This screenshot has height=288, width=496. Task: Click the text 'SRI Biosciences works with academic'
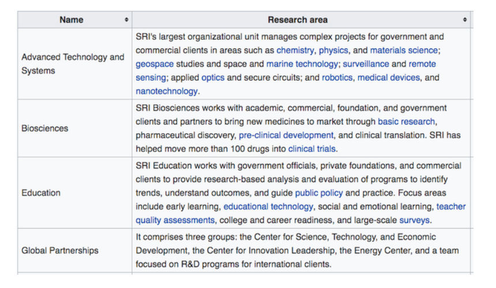point(211,108)
